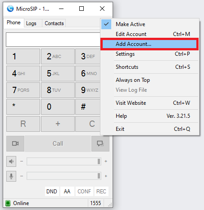The height and width of the screenshot is (210, 204).
Task: Toggle the DND do-not-disturb button
Action: (x=52, y=192)
